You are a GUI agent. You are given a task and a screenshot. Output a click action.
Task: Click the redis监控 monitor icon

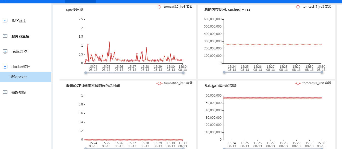coord(5,51)
